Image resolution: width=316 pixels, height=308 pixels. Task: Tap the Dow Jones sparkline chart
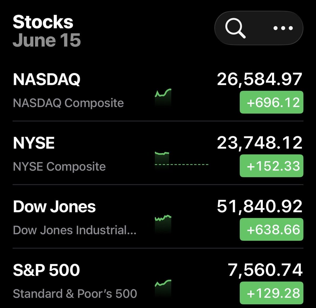pyautogui.click(x=163, y=224)
